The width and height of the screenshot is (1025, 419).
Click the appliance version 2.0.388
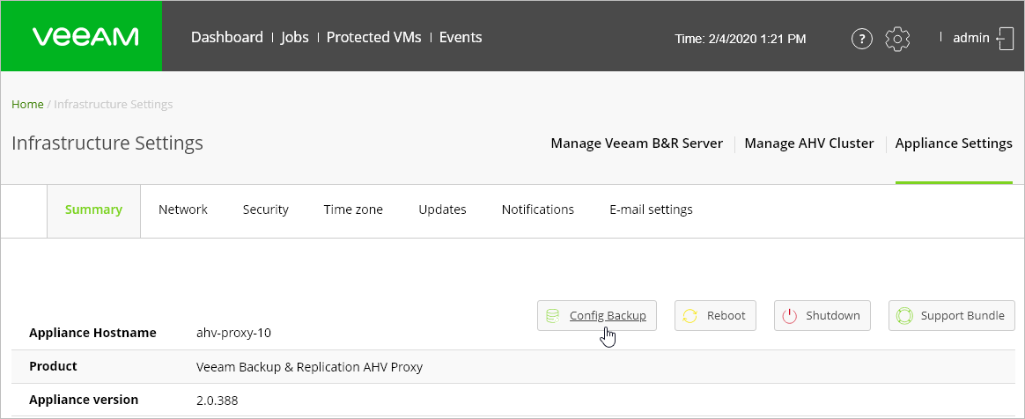217,401
